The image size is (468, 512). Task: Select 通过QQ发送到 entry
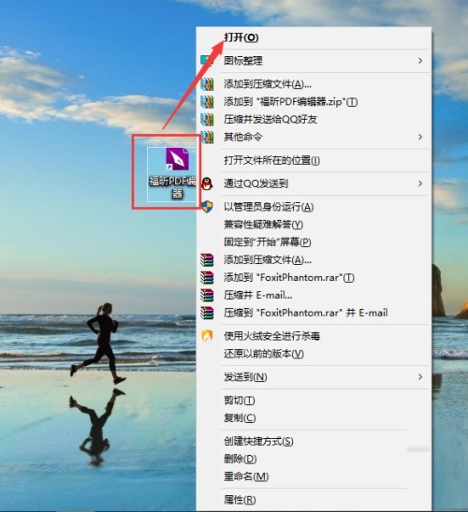256,183
